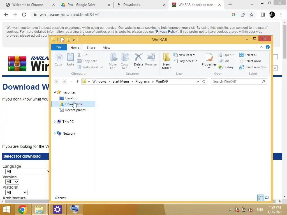Switch to large icons view layout
Image resolution: width=287 pixels, height=215 pixels.
coord(267,198)
